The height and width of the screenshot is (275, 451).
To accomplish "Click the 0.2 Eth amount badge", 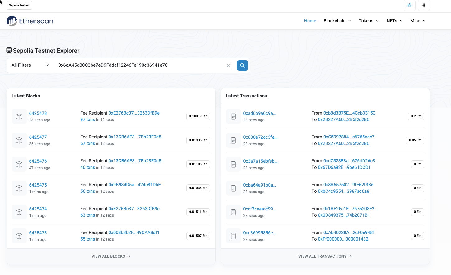I will tap(416, 116).
